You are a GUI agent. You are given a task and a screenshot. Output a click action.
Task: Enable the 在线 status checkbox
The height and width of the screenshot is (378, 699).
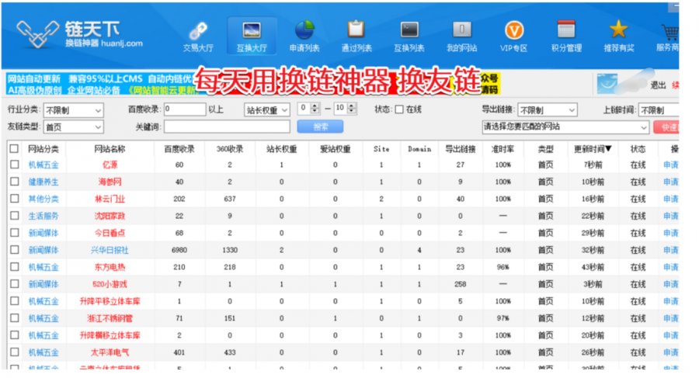(399, 110)
